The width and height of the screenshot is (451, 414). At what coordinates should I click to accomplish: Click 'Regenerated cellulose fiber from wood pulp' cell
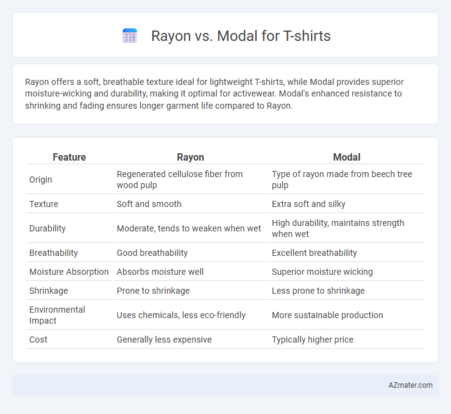pyautogui.click(x=190, y=180)
